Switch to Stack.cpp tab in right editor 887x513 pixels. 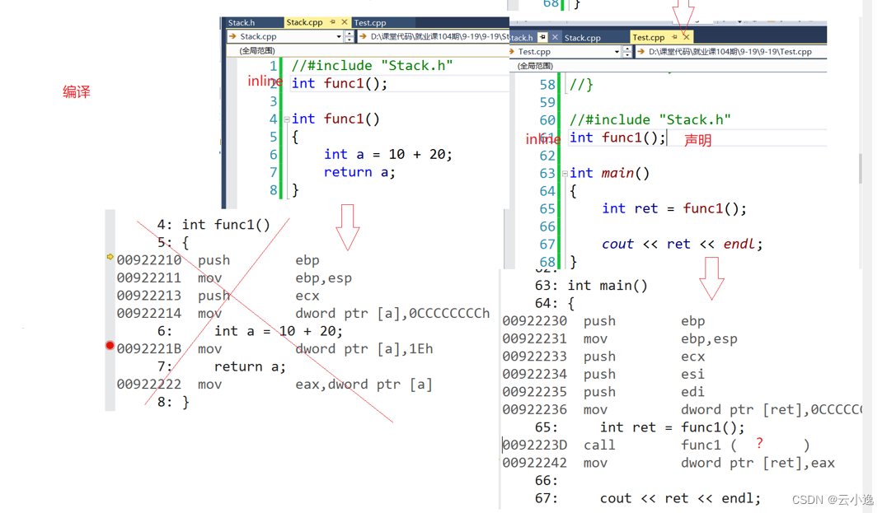coord(583,38)
